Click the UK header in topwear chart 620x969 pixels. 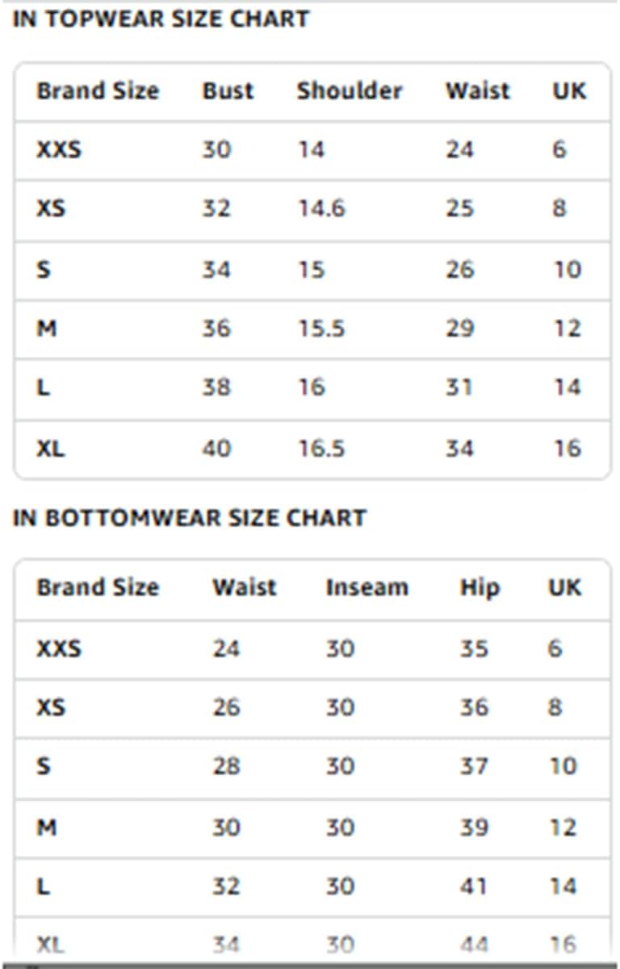[x=569, y=90]
